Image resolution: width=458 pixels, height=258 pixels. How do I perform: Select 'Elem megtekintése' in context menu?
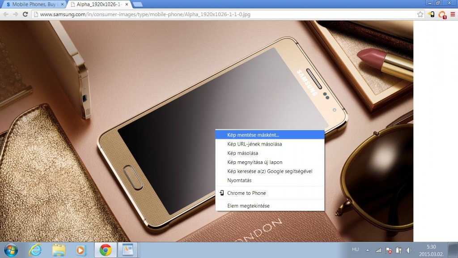click(248, 206)
